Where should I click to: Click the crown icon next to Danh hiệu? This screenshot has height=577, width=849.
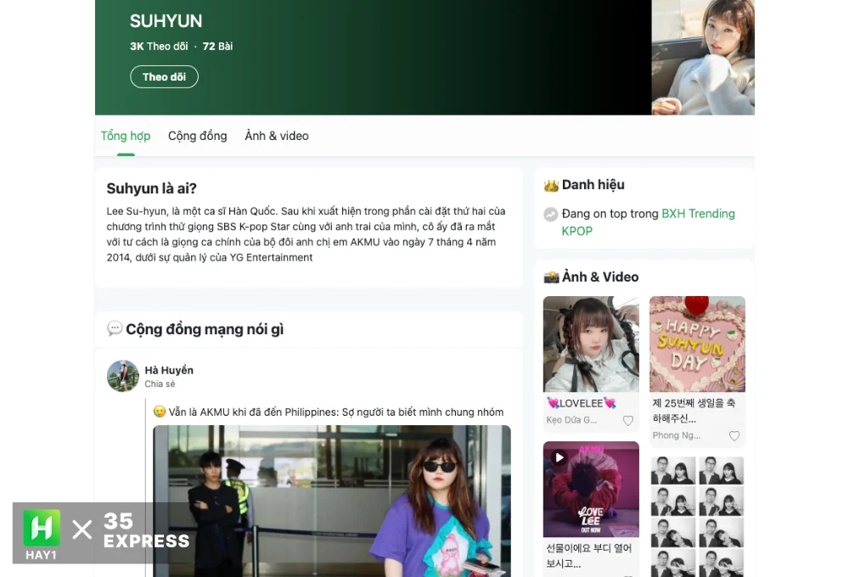point(551,186)
